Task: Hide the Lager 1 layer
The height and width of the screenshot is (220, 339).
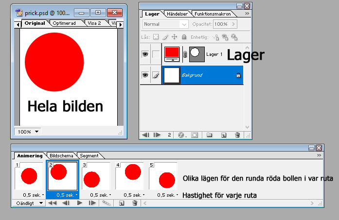Action: tap(145, 54)
